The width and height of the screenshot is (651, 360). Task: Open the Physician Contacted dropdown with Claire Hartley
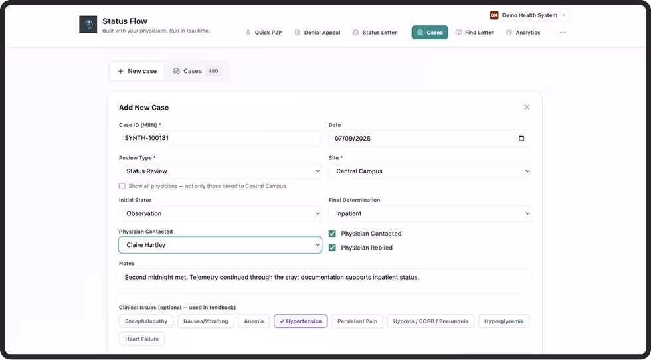(x=220, y=245)
